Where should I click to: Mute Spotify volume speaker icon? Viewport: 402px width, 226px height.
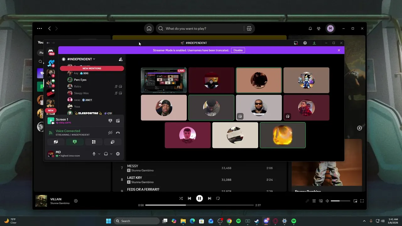coord(327,201)
